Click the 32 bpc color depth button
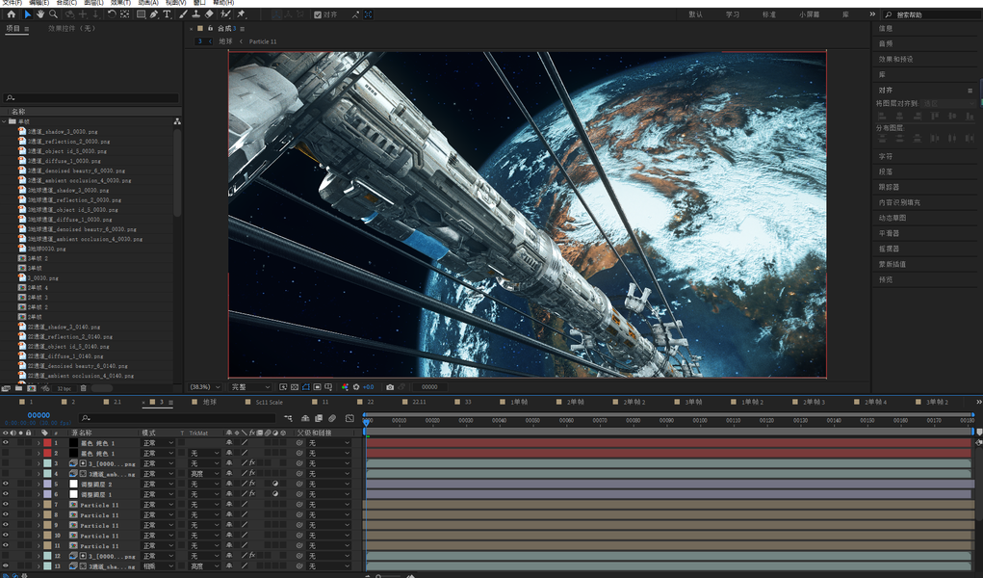This screenshot has height=578, width=983. point(65,388)
